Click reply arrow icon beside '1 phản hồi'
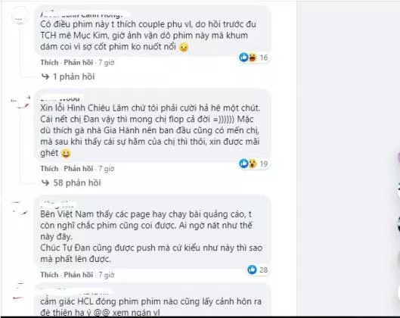This screenshot has height=318, width=400. [x=45, y=76]
